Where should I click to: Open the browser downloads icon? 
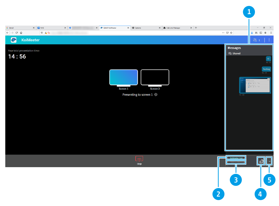pyautogui.click(x=252, y=33)
